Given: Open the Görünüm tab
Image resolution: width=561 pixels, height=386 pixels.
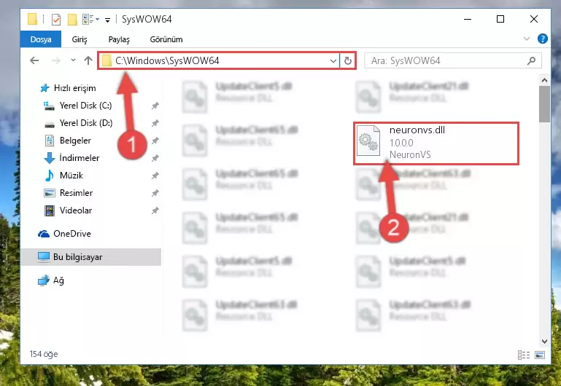Looking at the screenshot, I should (x=166, y=39).
